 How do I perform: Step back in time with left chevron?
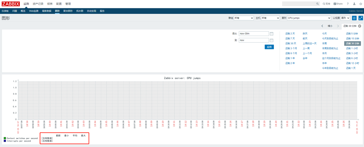[322, 26]
